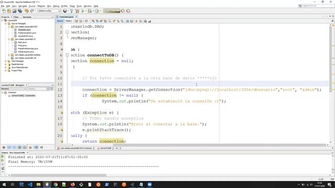Collapse the Source Packages node
The image size is (335, 188).
click(x=6, y=23)
